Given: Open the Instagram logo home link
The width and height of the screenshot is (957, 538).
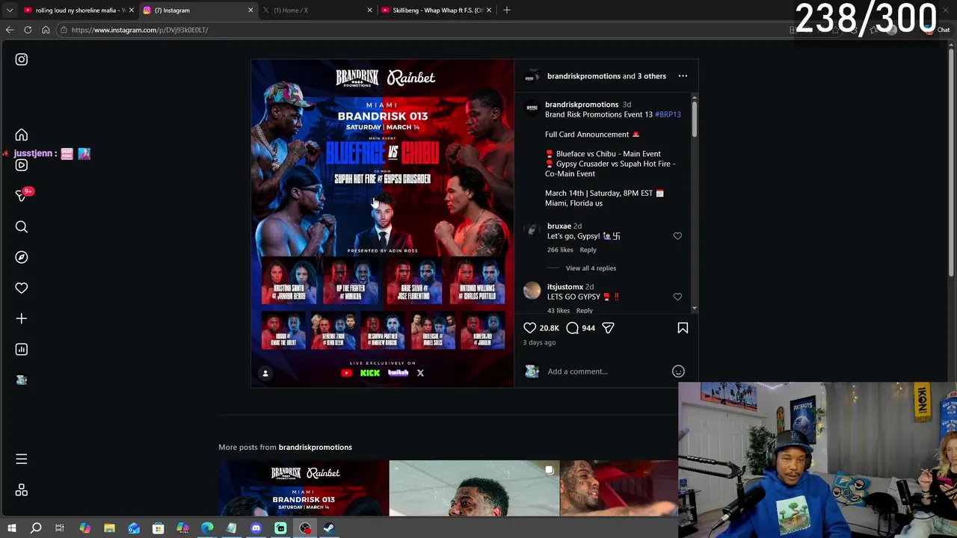Looking at the screenshot, I should (x=22, y=59).
